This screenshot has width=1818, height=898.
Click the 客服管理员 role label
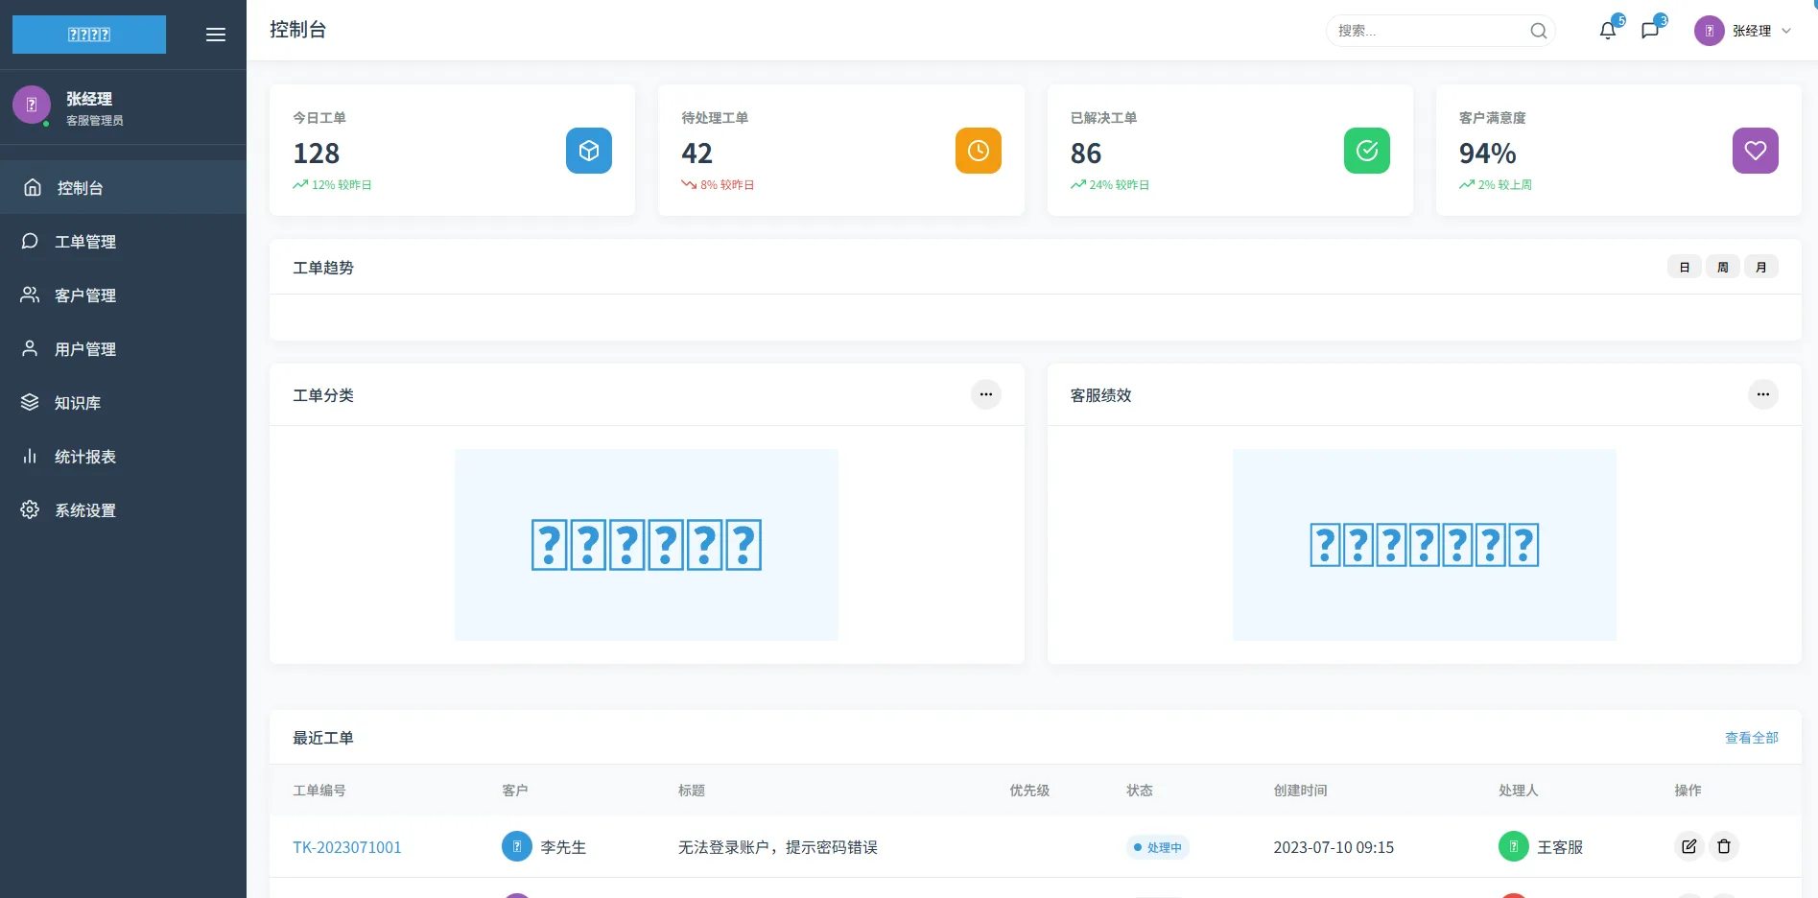click(x=95, y=121)
